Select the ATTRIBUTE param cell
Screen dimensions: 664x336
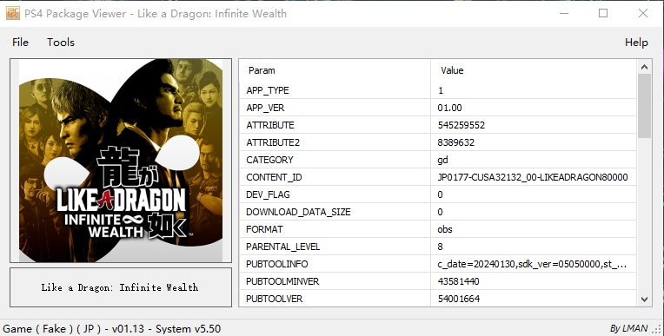coord(335,125)
